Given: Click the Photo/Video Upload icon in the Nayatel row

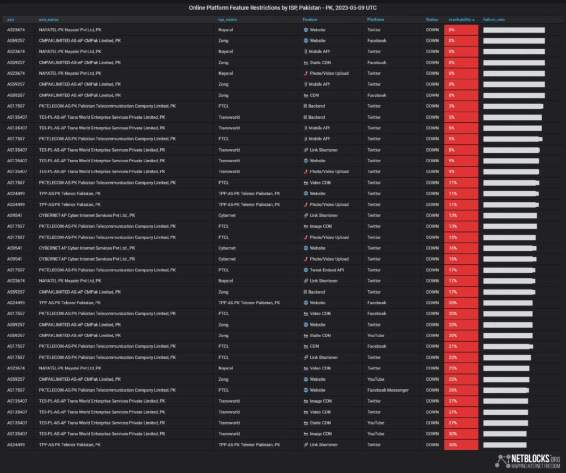Looking at the screenshot, I should 306,74.
